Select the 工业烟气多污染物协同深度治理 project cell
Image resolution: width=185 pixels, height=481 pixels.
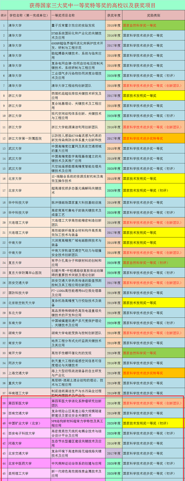click(78, 76)
